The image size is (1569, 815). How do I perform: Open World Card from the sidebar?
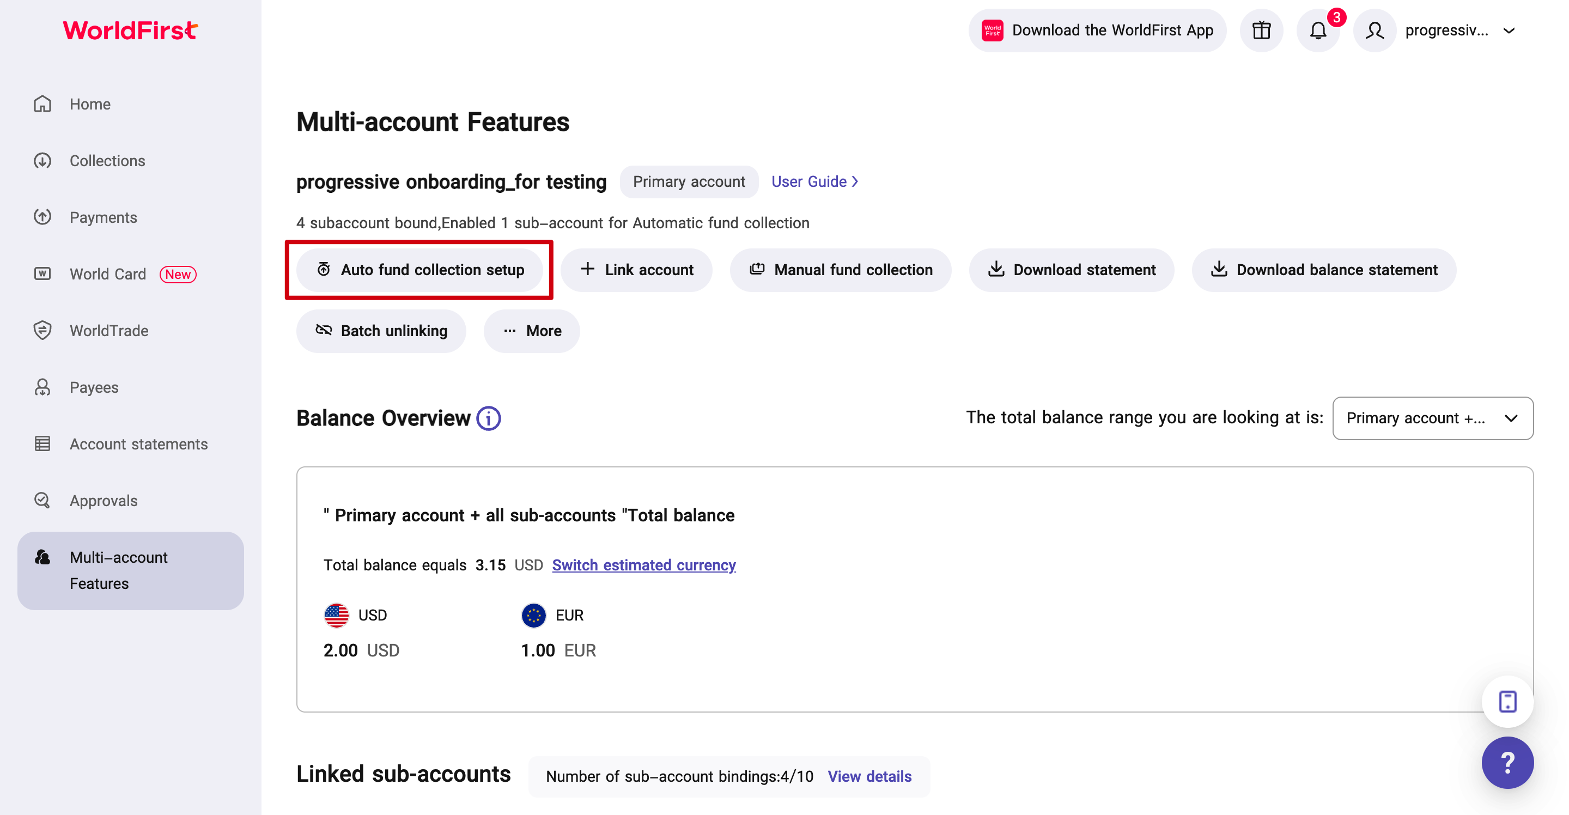[x=108, y=274]
